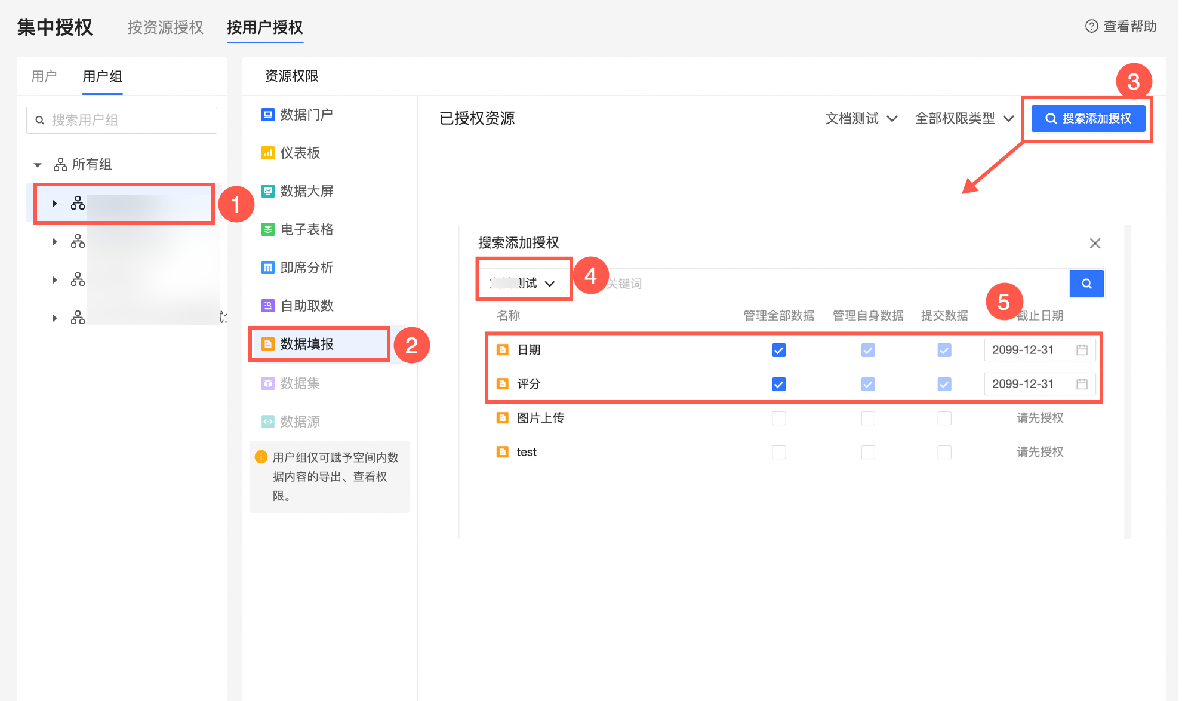Image resolution: width=1182 pixels, height=701 pixels.
Task: Open the 全部权限类型 dropdown
Action: pyautogui.click(x=964, y=118)
